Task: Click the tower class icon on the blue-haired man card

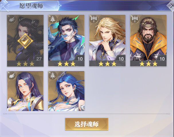Action: click(53, 19)
